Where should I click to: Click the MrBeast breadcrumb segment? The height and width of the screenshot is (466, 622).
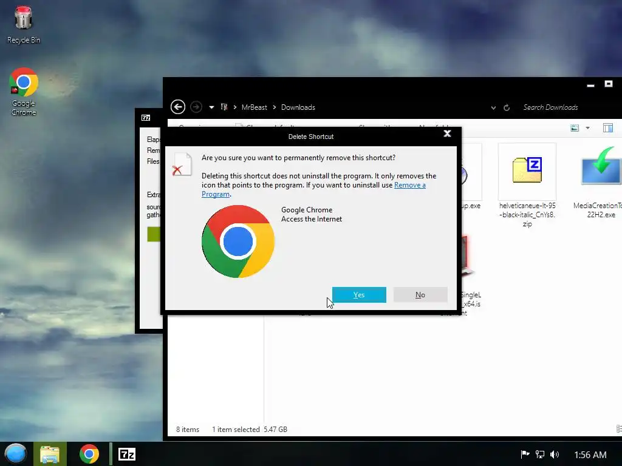(255, 107)
